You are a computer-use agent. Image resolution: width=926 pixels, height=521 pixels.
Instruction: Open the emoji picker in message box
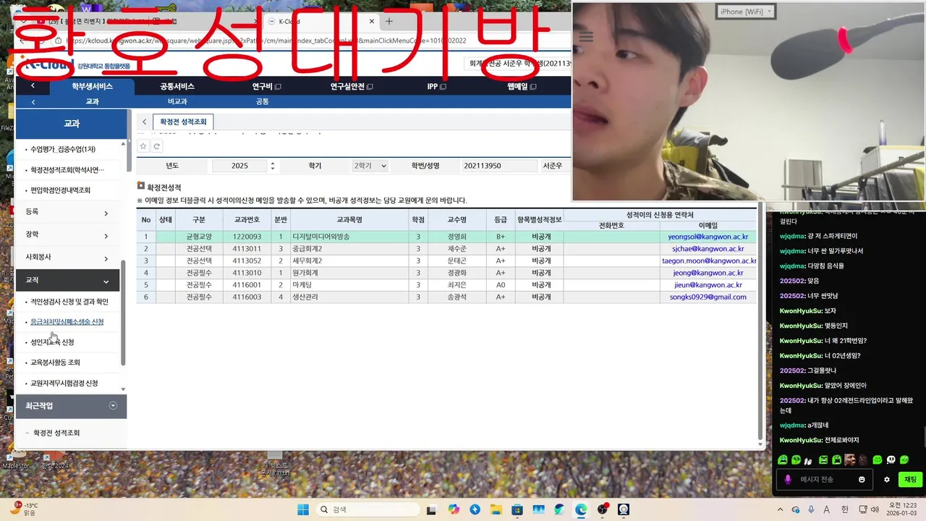(x=862, y=479)
